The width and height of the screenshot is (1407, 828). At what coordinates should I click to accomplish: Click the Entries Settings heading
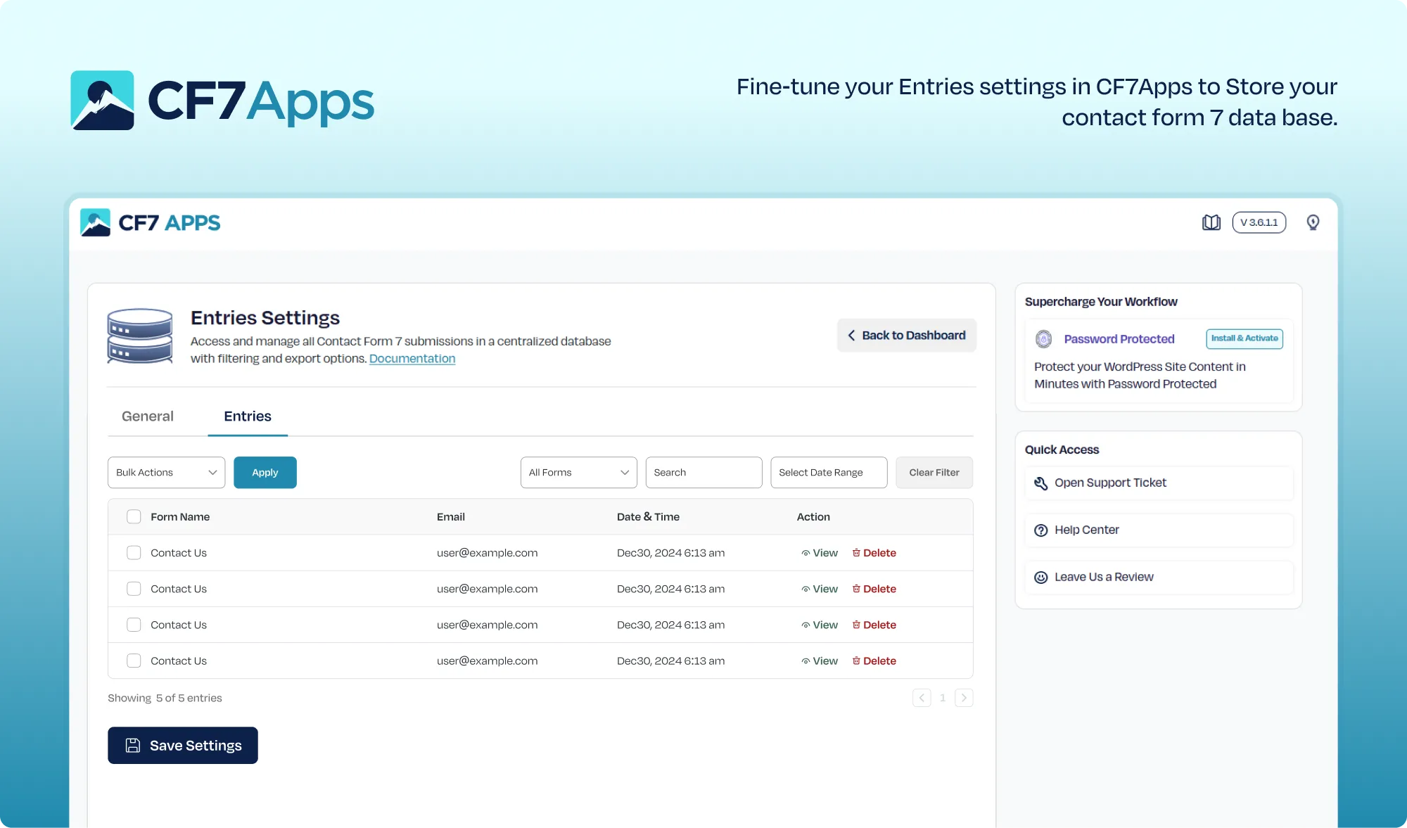pos(265,318)
